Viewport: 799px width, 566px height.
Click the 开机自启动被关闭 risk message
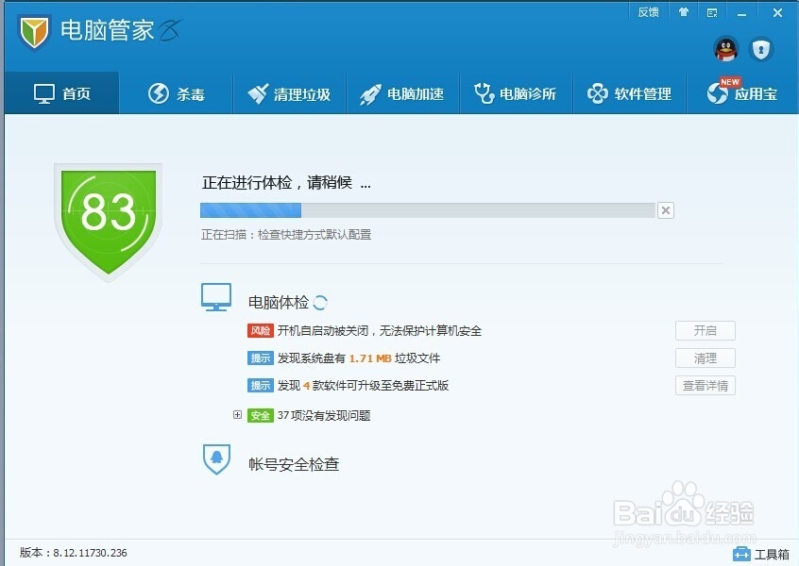(x=380, y=331)
